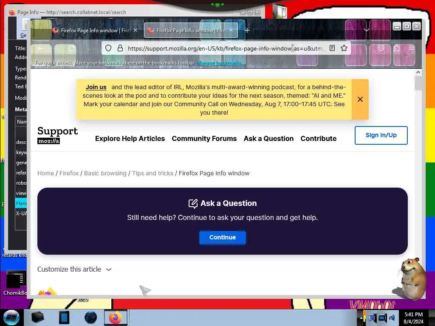Open the black box taskbar icon

38,318
